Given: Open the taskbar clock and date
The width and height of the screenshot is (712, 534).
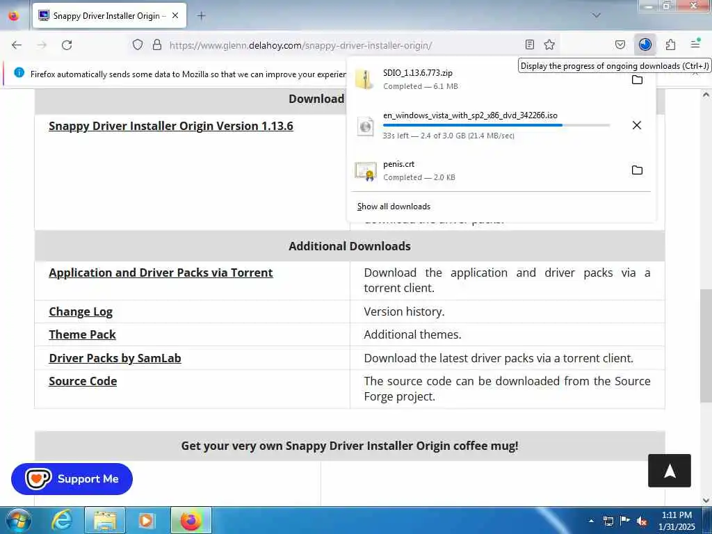Looking at the screenshot, I should [677, 521].
